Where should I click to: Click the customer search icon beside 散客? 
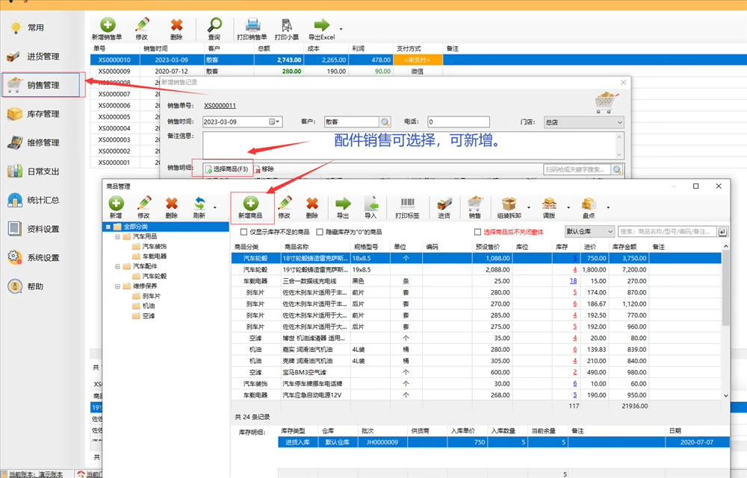pyautogui.click(x=385, y=122)
